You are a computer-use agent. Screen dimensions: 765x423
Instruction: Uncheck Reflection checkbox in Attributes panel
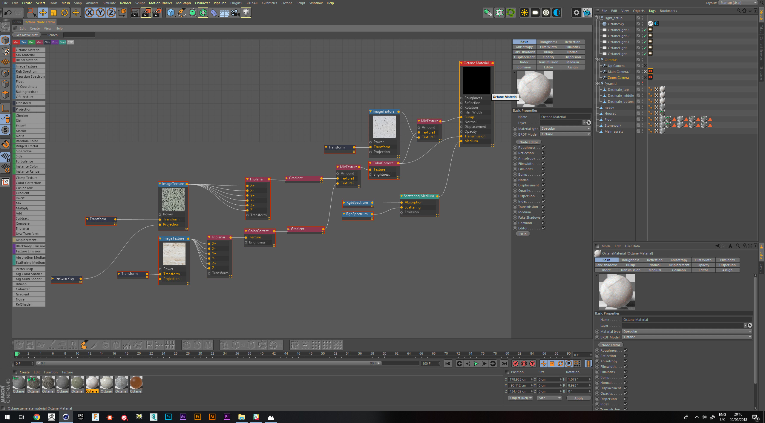click(x=626, y=356)
